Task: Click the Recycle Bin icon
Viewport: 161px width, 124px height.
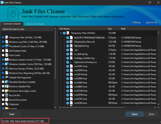Action: click(x=7, y=95)
